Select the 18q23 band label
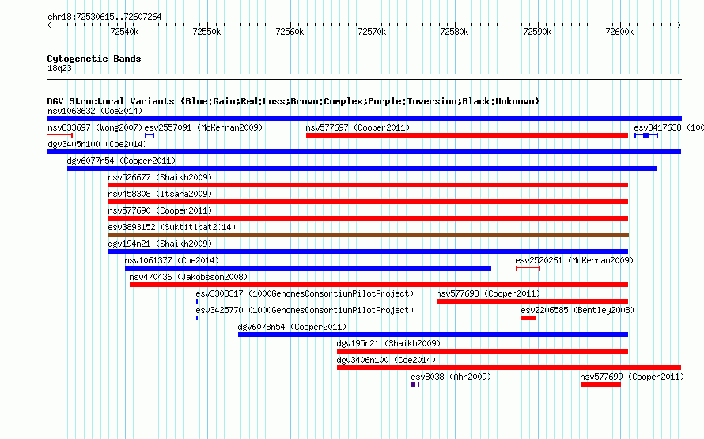This screenshot has height=439, width=704. coord(59,68)
